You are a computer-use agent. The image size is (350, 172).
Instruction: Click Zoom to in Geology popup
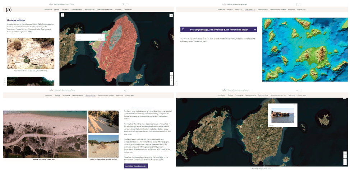click(78, 39)
